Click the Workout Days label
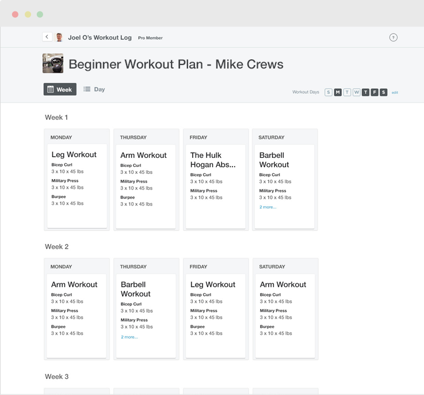This screenshot has width=424, height=395. (305, 92)
